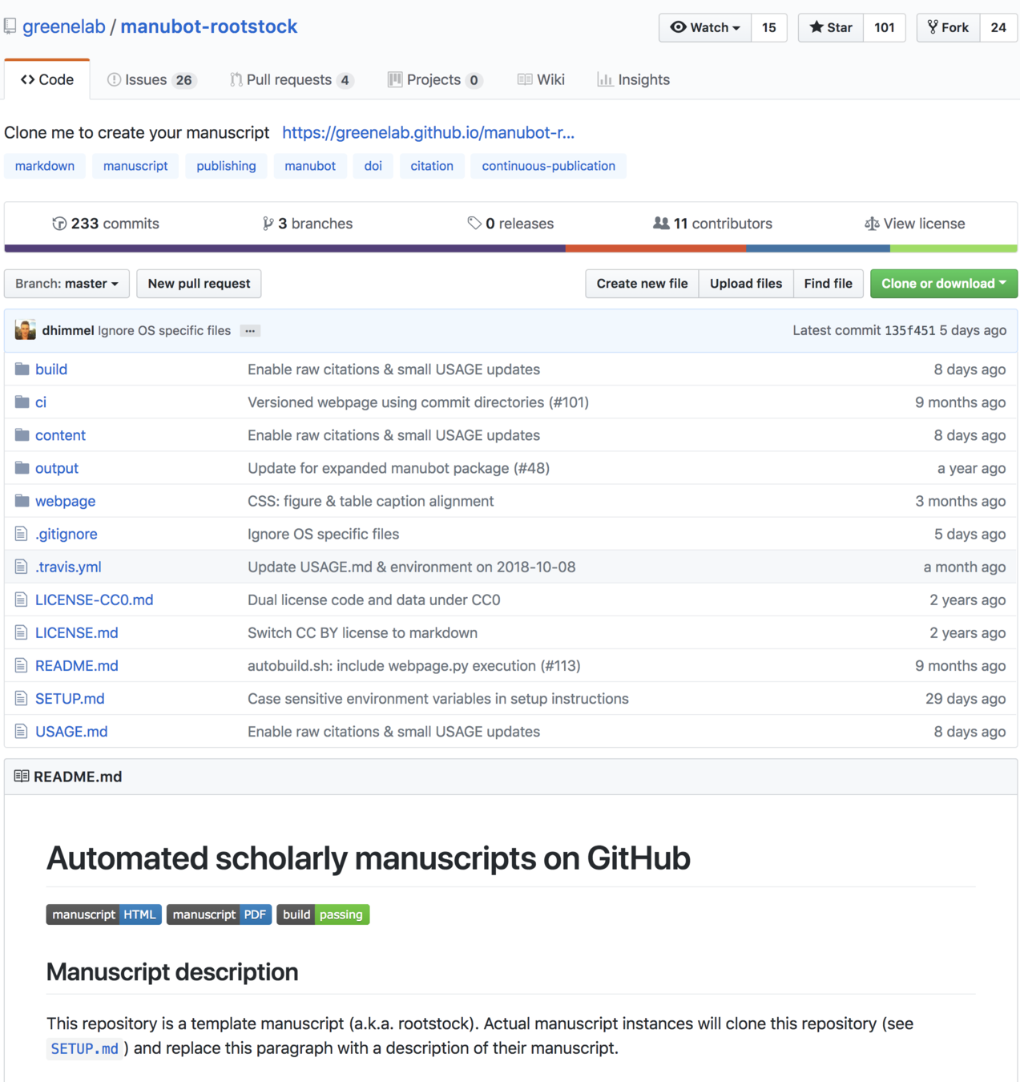Click the content folder icon
This screenshot has width=1020, height=1082.
coord(22,435)
